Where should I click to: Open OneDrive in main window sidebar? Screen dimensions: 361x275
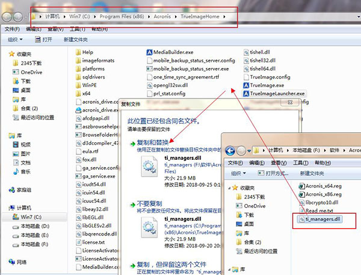tap(28, 73)
